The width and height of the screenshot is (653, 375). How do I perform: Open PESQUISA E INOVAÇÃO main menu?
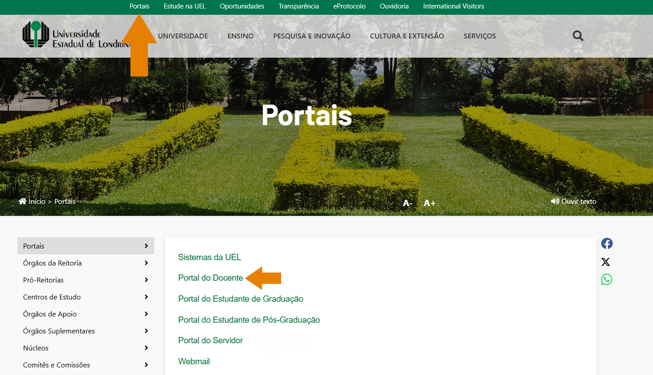(x=312, y=36)
